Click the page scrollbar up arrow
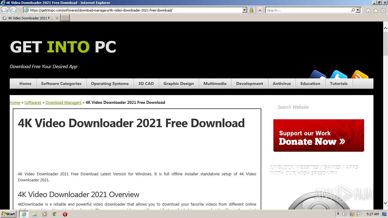Screen dimensions: 388x218 point(385,28)
